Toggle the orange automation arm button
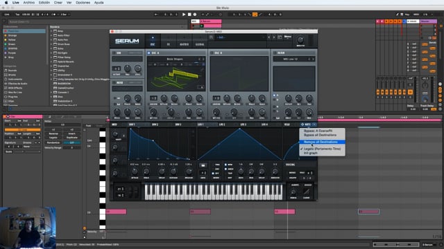Screen dimensions: 444x249 (x=255, y=15)
